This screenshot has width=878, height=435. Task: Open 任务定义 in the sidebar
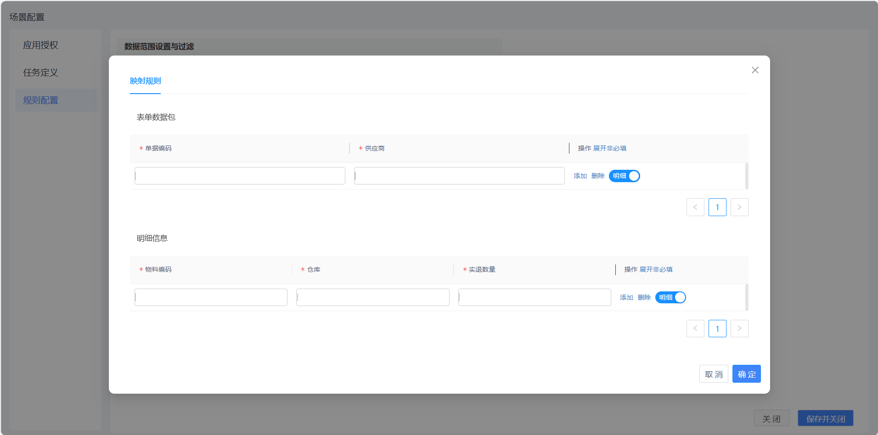(41, 72)
